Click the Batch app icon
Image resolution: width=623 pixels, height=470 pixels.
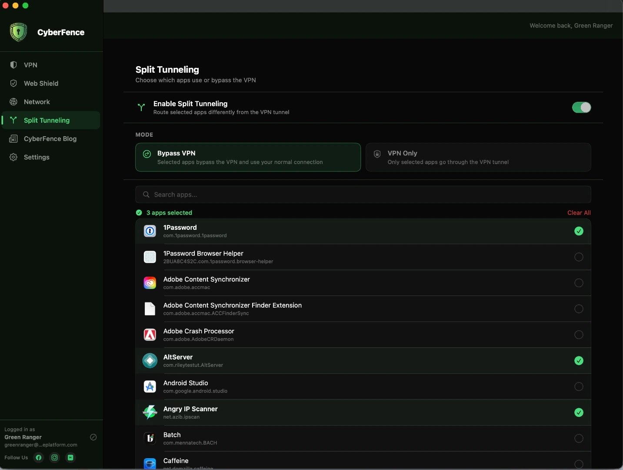tap(150, 438)
